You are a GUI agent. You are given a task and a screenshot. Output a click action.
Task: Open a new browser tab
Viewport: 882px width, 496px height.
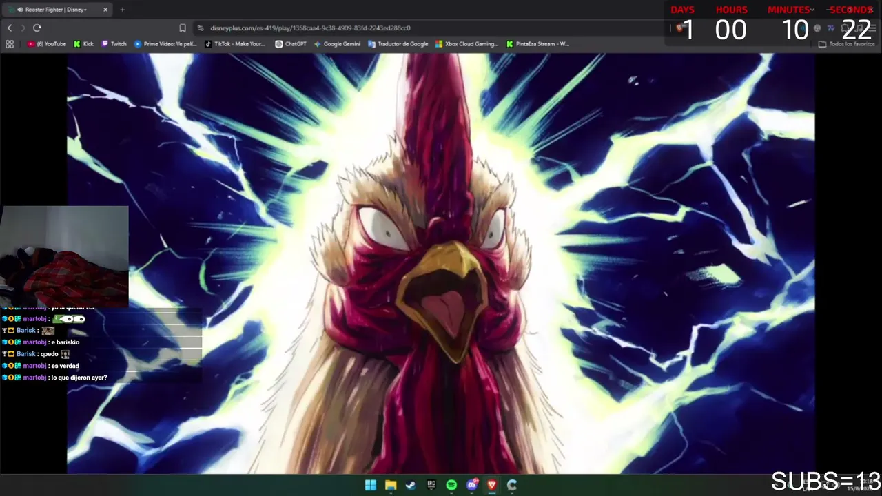pos(122,10)
